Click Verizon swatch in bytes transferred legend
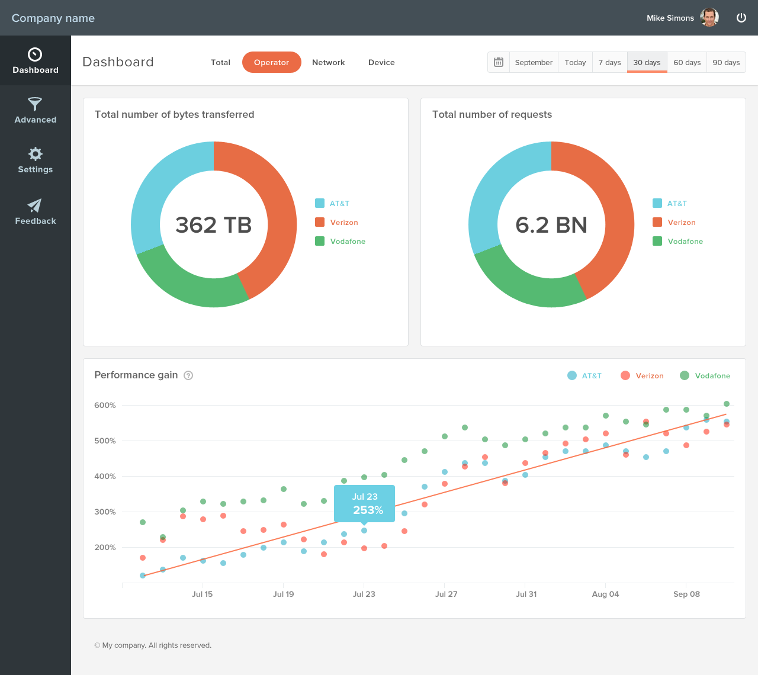Viewport: 758px width, 675px height. 320,222
